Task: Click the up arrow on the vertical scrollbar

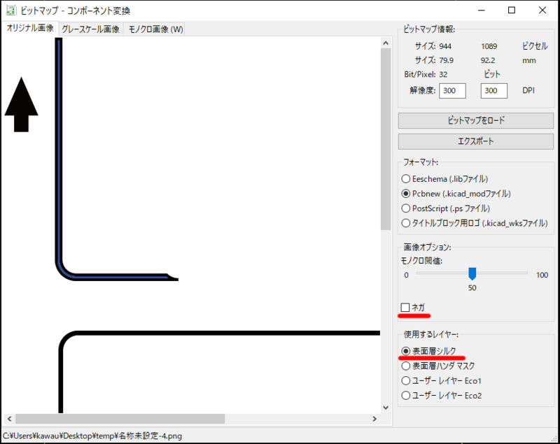Action: point(386,43)
